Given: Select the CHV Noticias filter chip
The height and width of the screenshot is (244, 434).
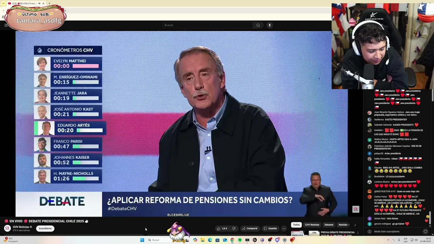Looking at the screenshot, I should pyautogui.click(x=312, y=225).
